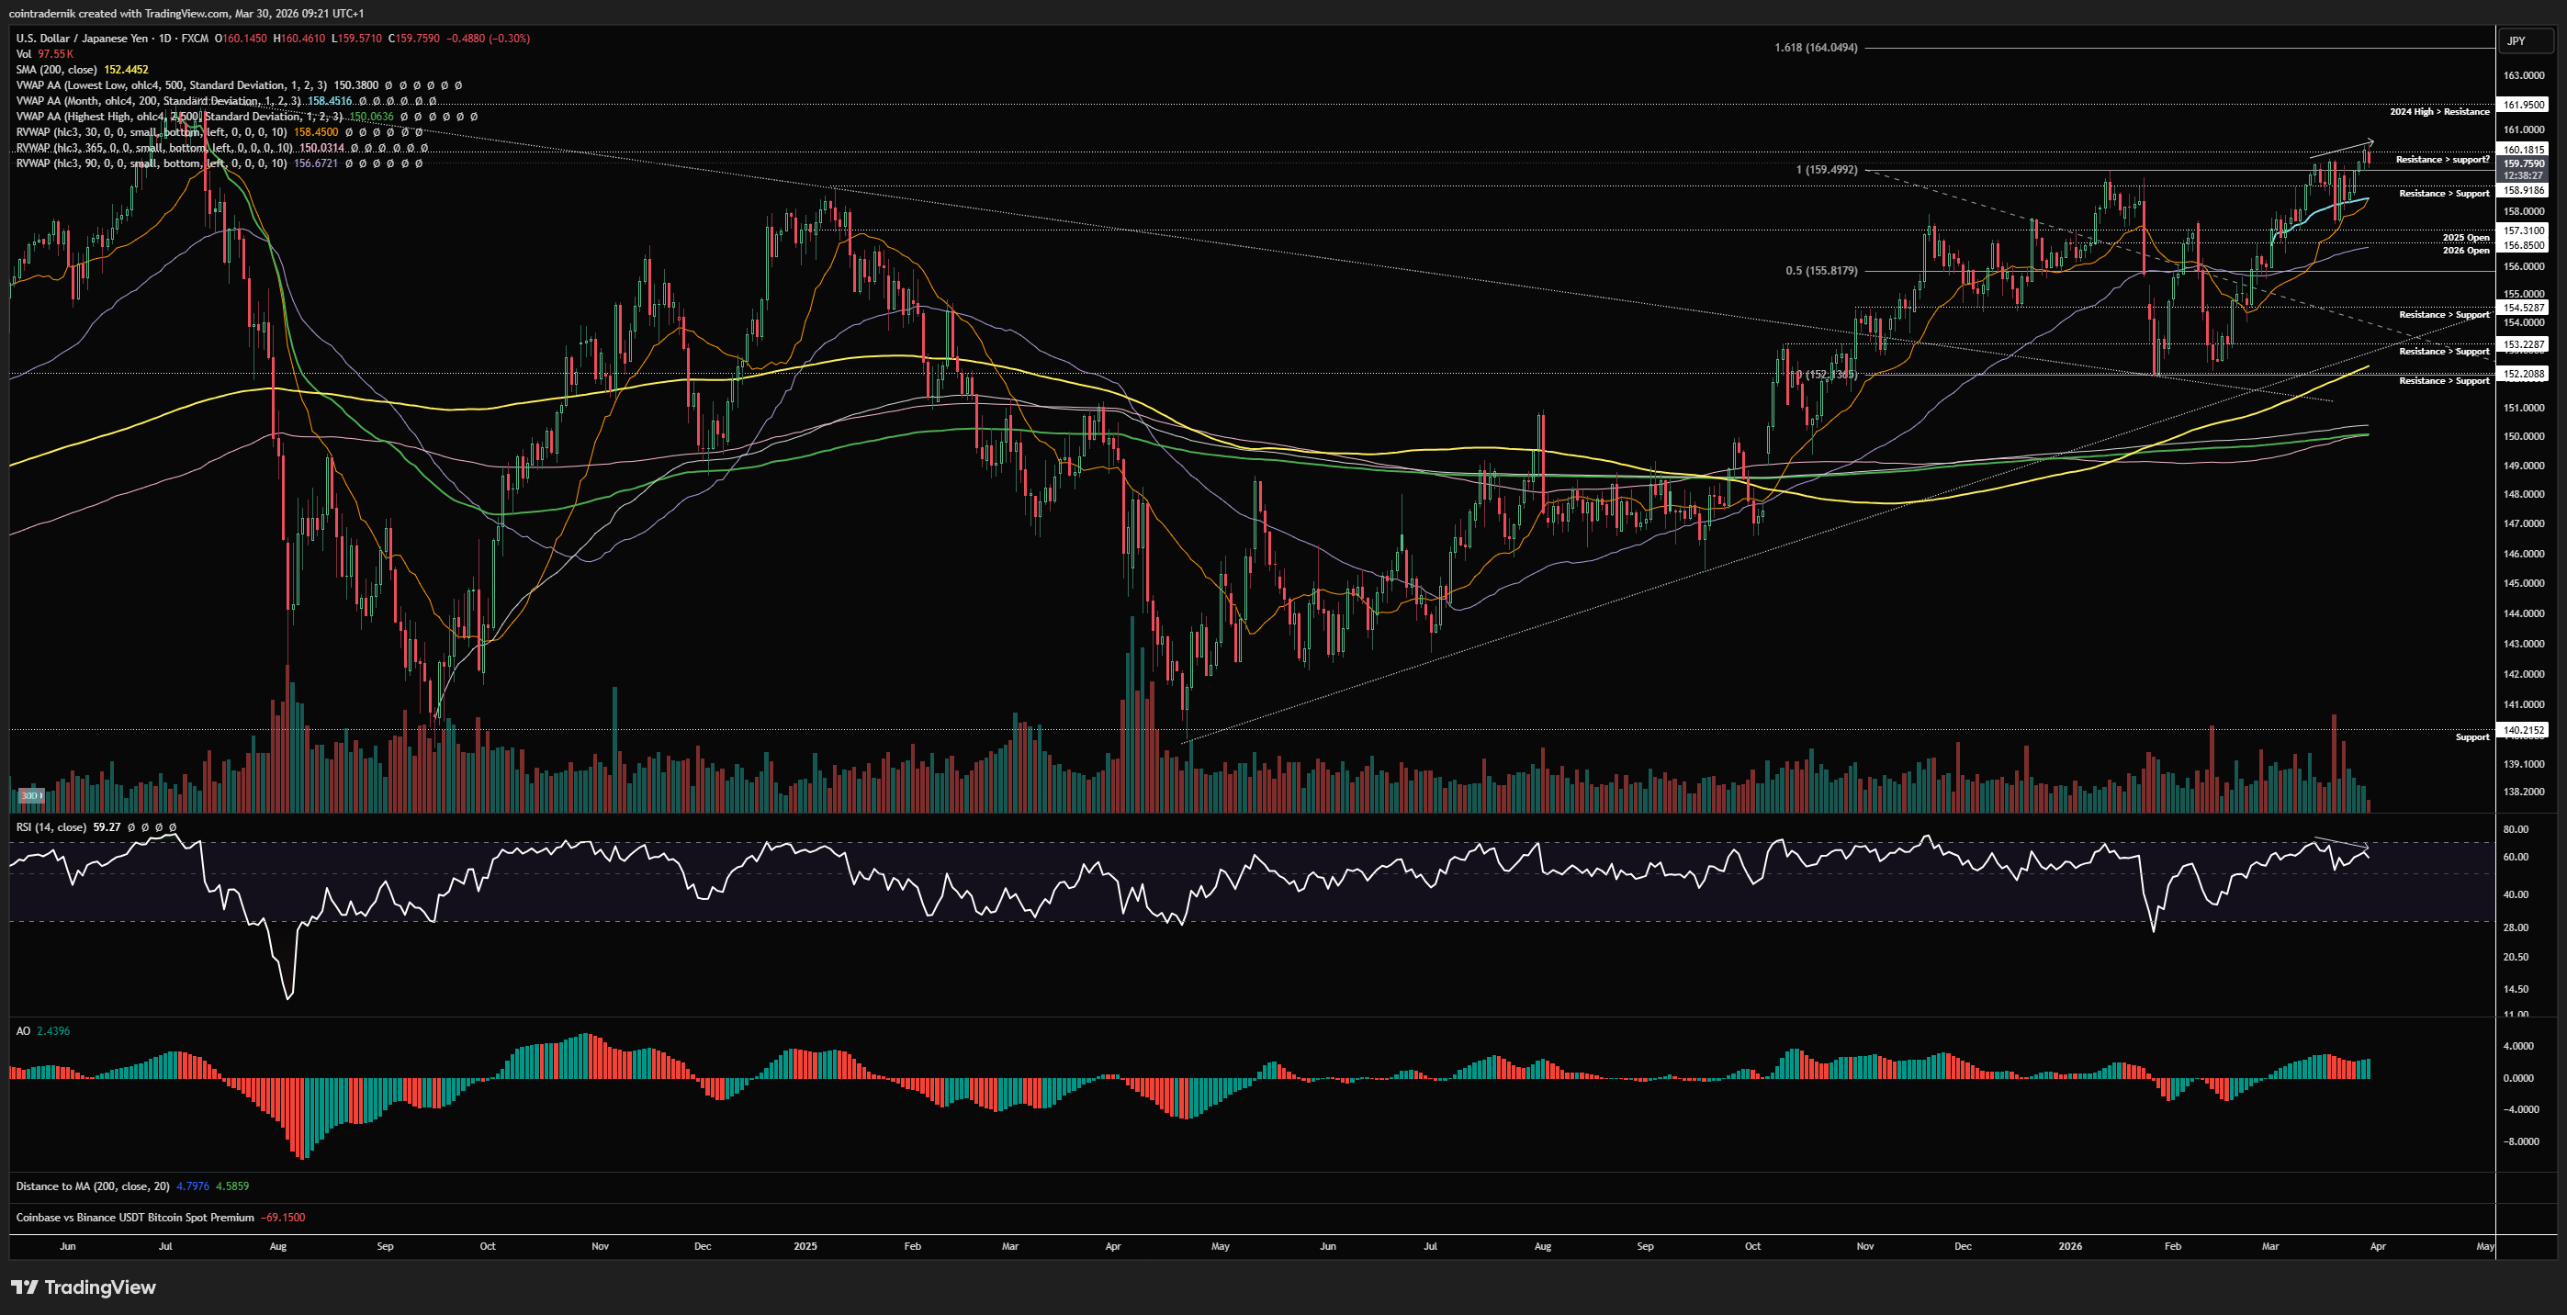2567x1315 pixels.
Task: Click the U.S. Dollar / Japanese Yen title
Action: click(81, 38)
